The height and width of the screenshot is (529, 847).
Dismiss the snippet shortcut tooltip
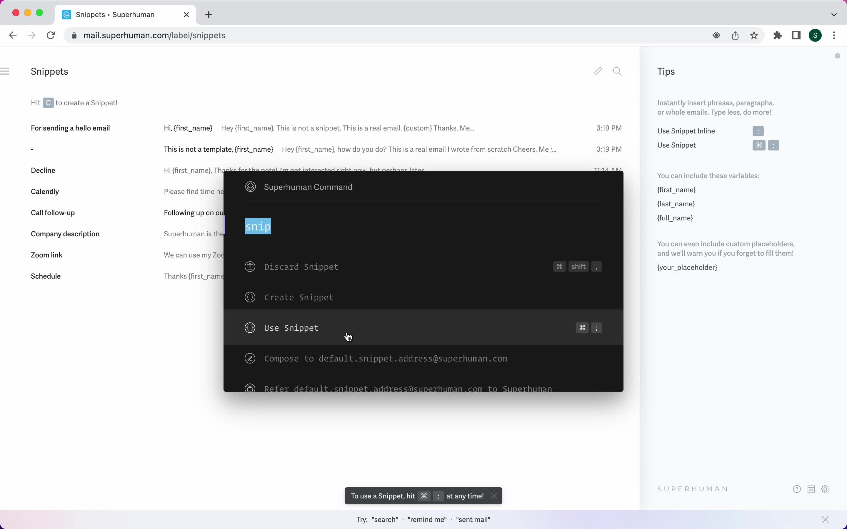(494, 496)
